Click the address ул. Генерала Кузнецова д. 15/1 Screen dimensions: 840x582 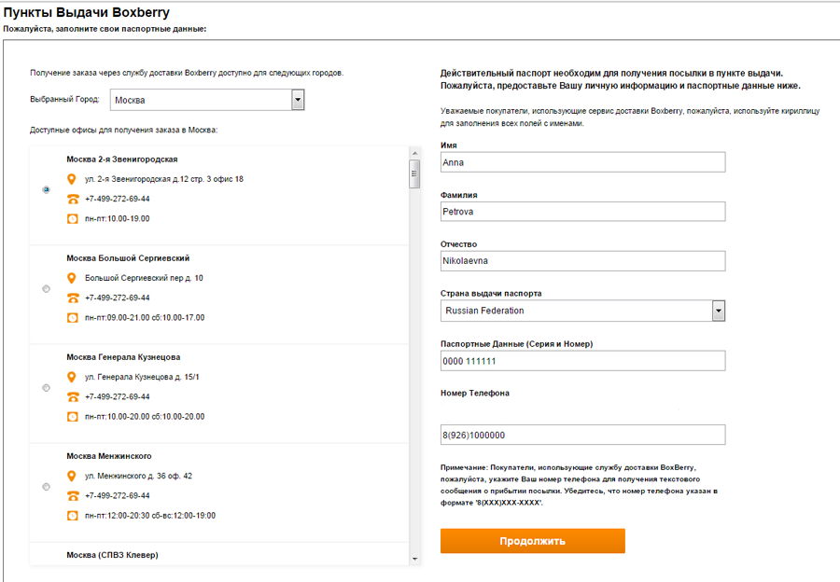tap(142, 377)
